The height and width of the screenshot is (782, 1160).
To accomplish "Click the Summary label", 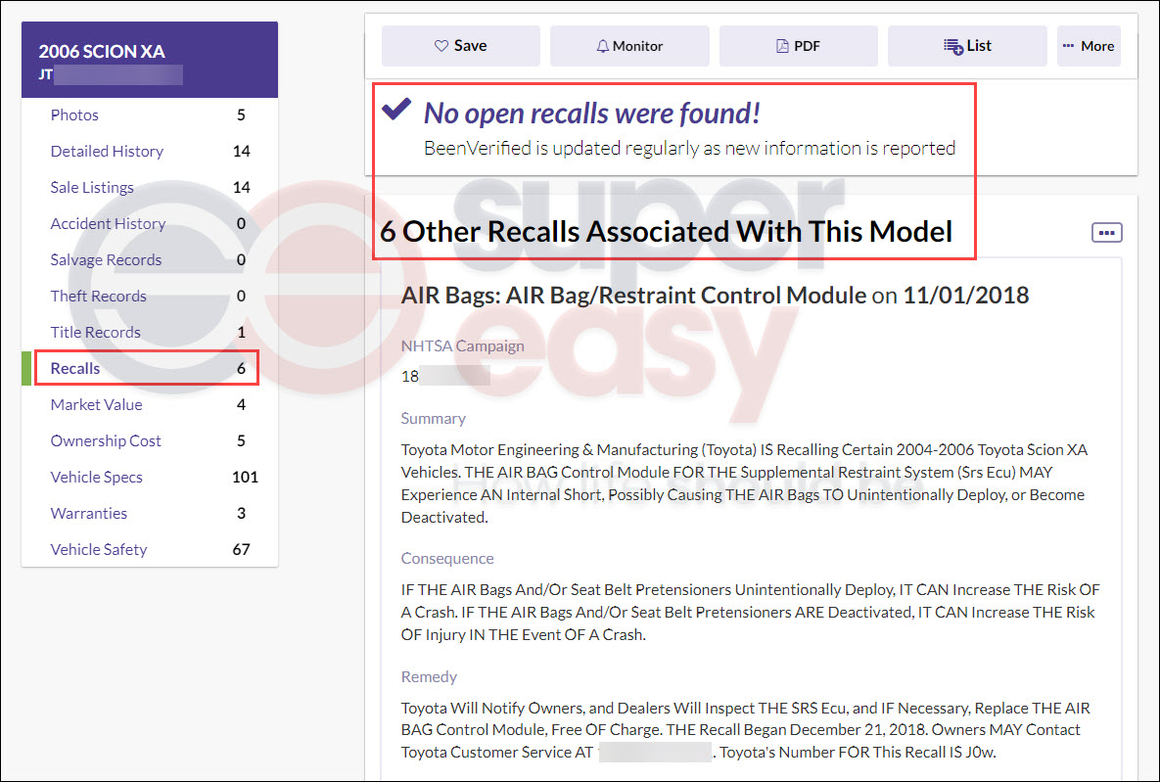I will pos(434,418).
